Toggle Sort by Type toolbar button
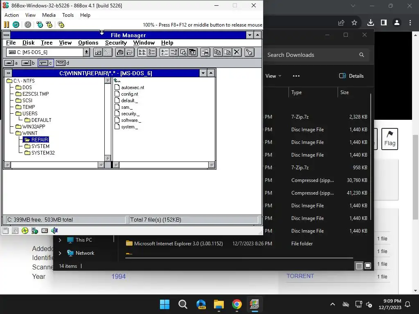This screenshot has height=314, width=419. coord(173,52)
